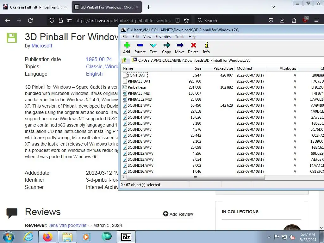The width and height of the screenshot is (324, 243).
Task: Go back in the browser
Action: coord(8,21)
